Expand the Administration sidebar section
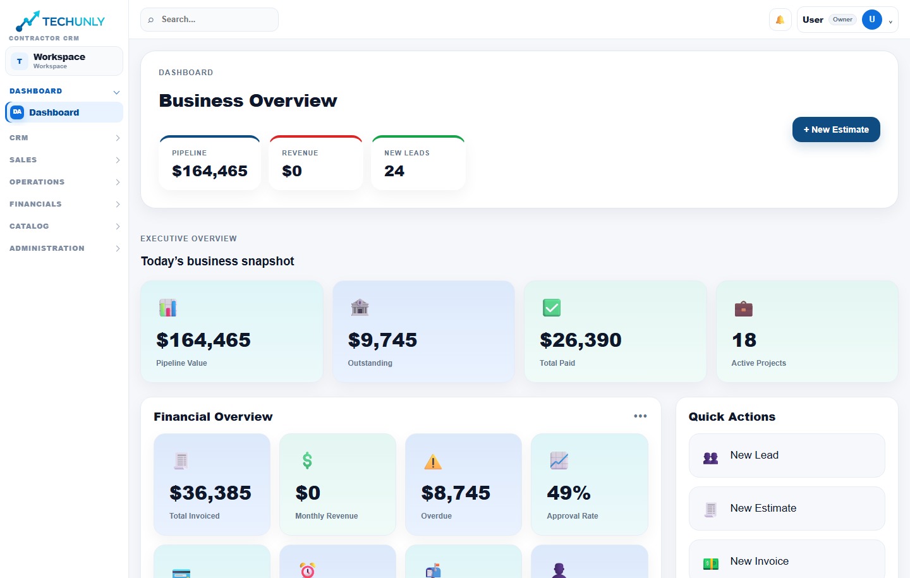This screenshot has width=910, height=578. 118,248
